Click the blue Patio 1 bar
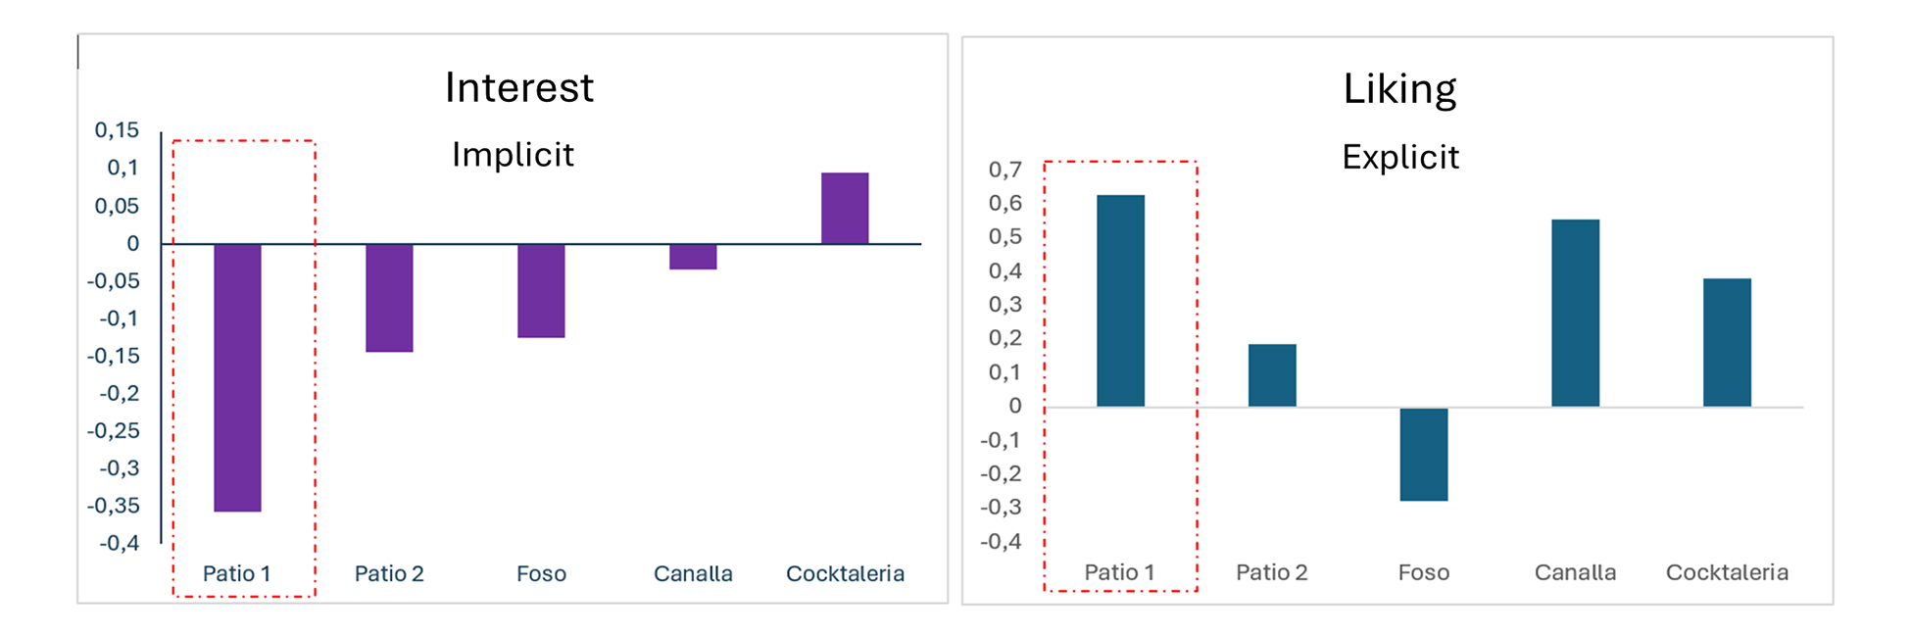The height and width of the screenshot is (636, 1911). pyautogui.click(x=1120, y=300)
